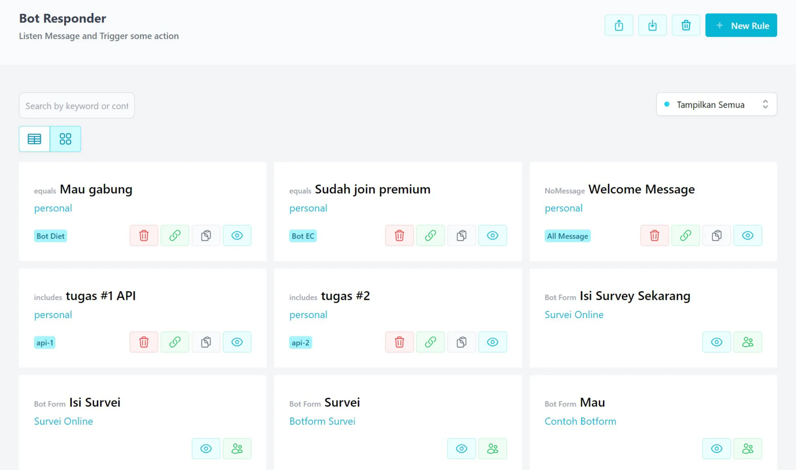The image size is (796, 470).
Task: Click the New Rule button
Action: click(x=741, y=26)
